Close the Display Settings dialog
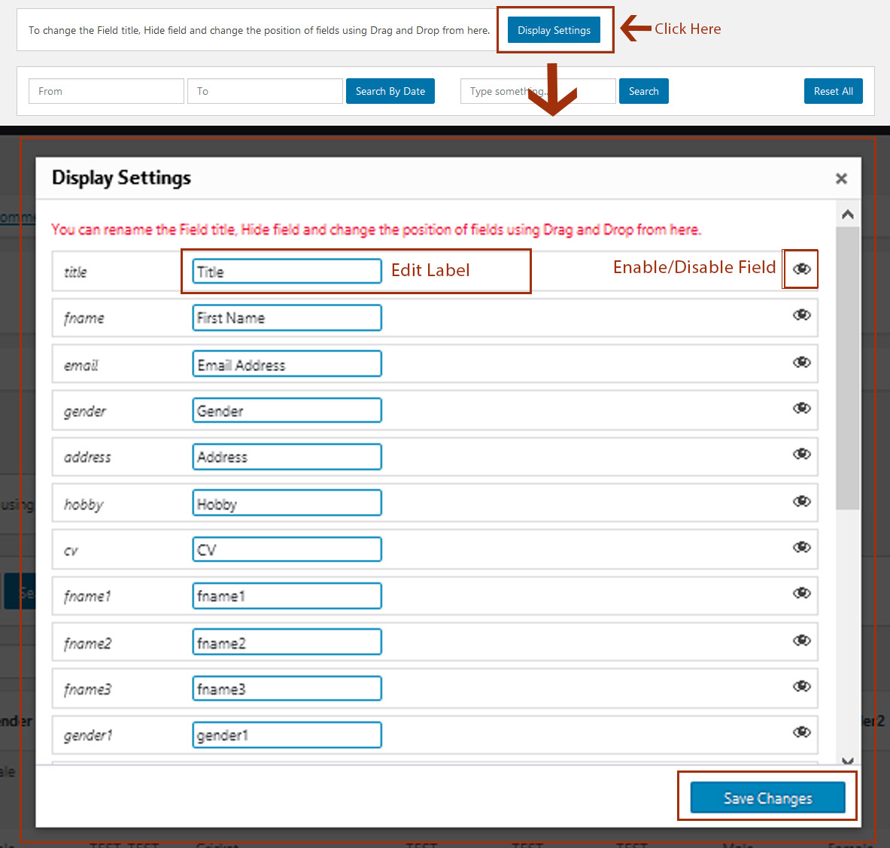The width and height of the screenshot is (890, 848). click(x=841, y=179)
